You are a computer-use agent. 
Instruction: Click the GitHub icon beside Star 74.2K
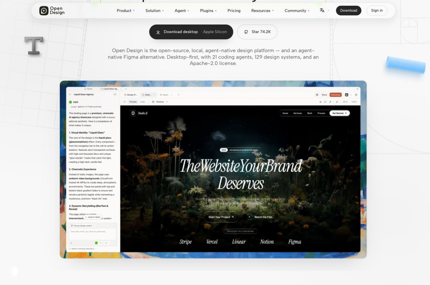pos(246,32)
